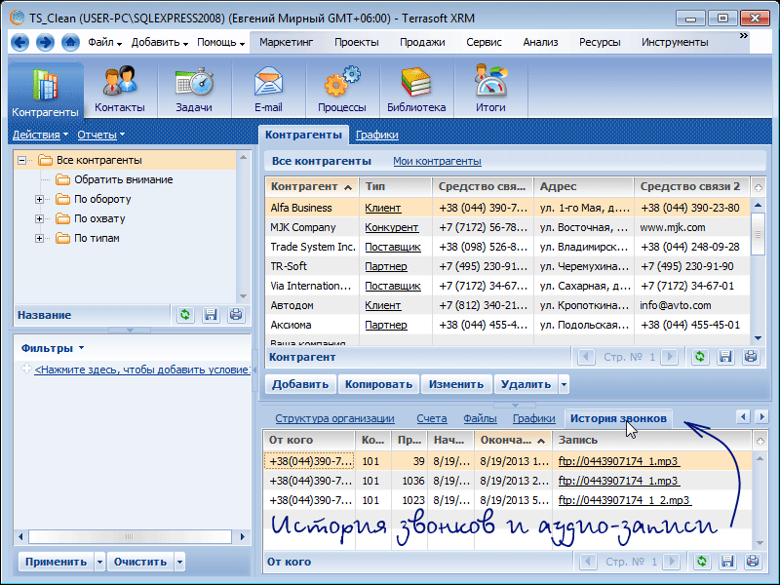Screen dimensions: 780x585
Task: Save the call history grid
Action: (x=727, y=562)
